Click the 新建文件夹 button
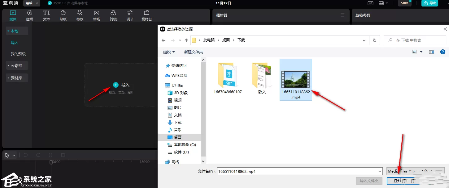Screen dimensions: 449x188 click(194, 52)
